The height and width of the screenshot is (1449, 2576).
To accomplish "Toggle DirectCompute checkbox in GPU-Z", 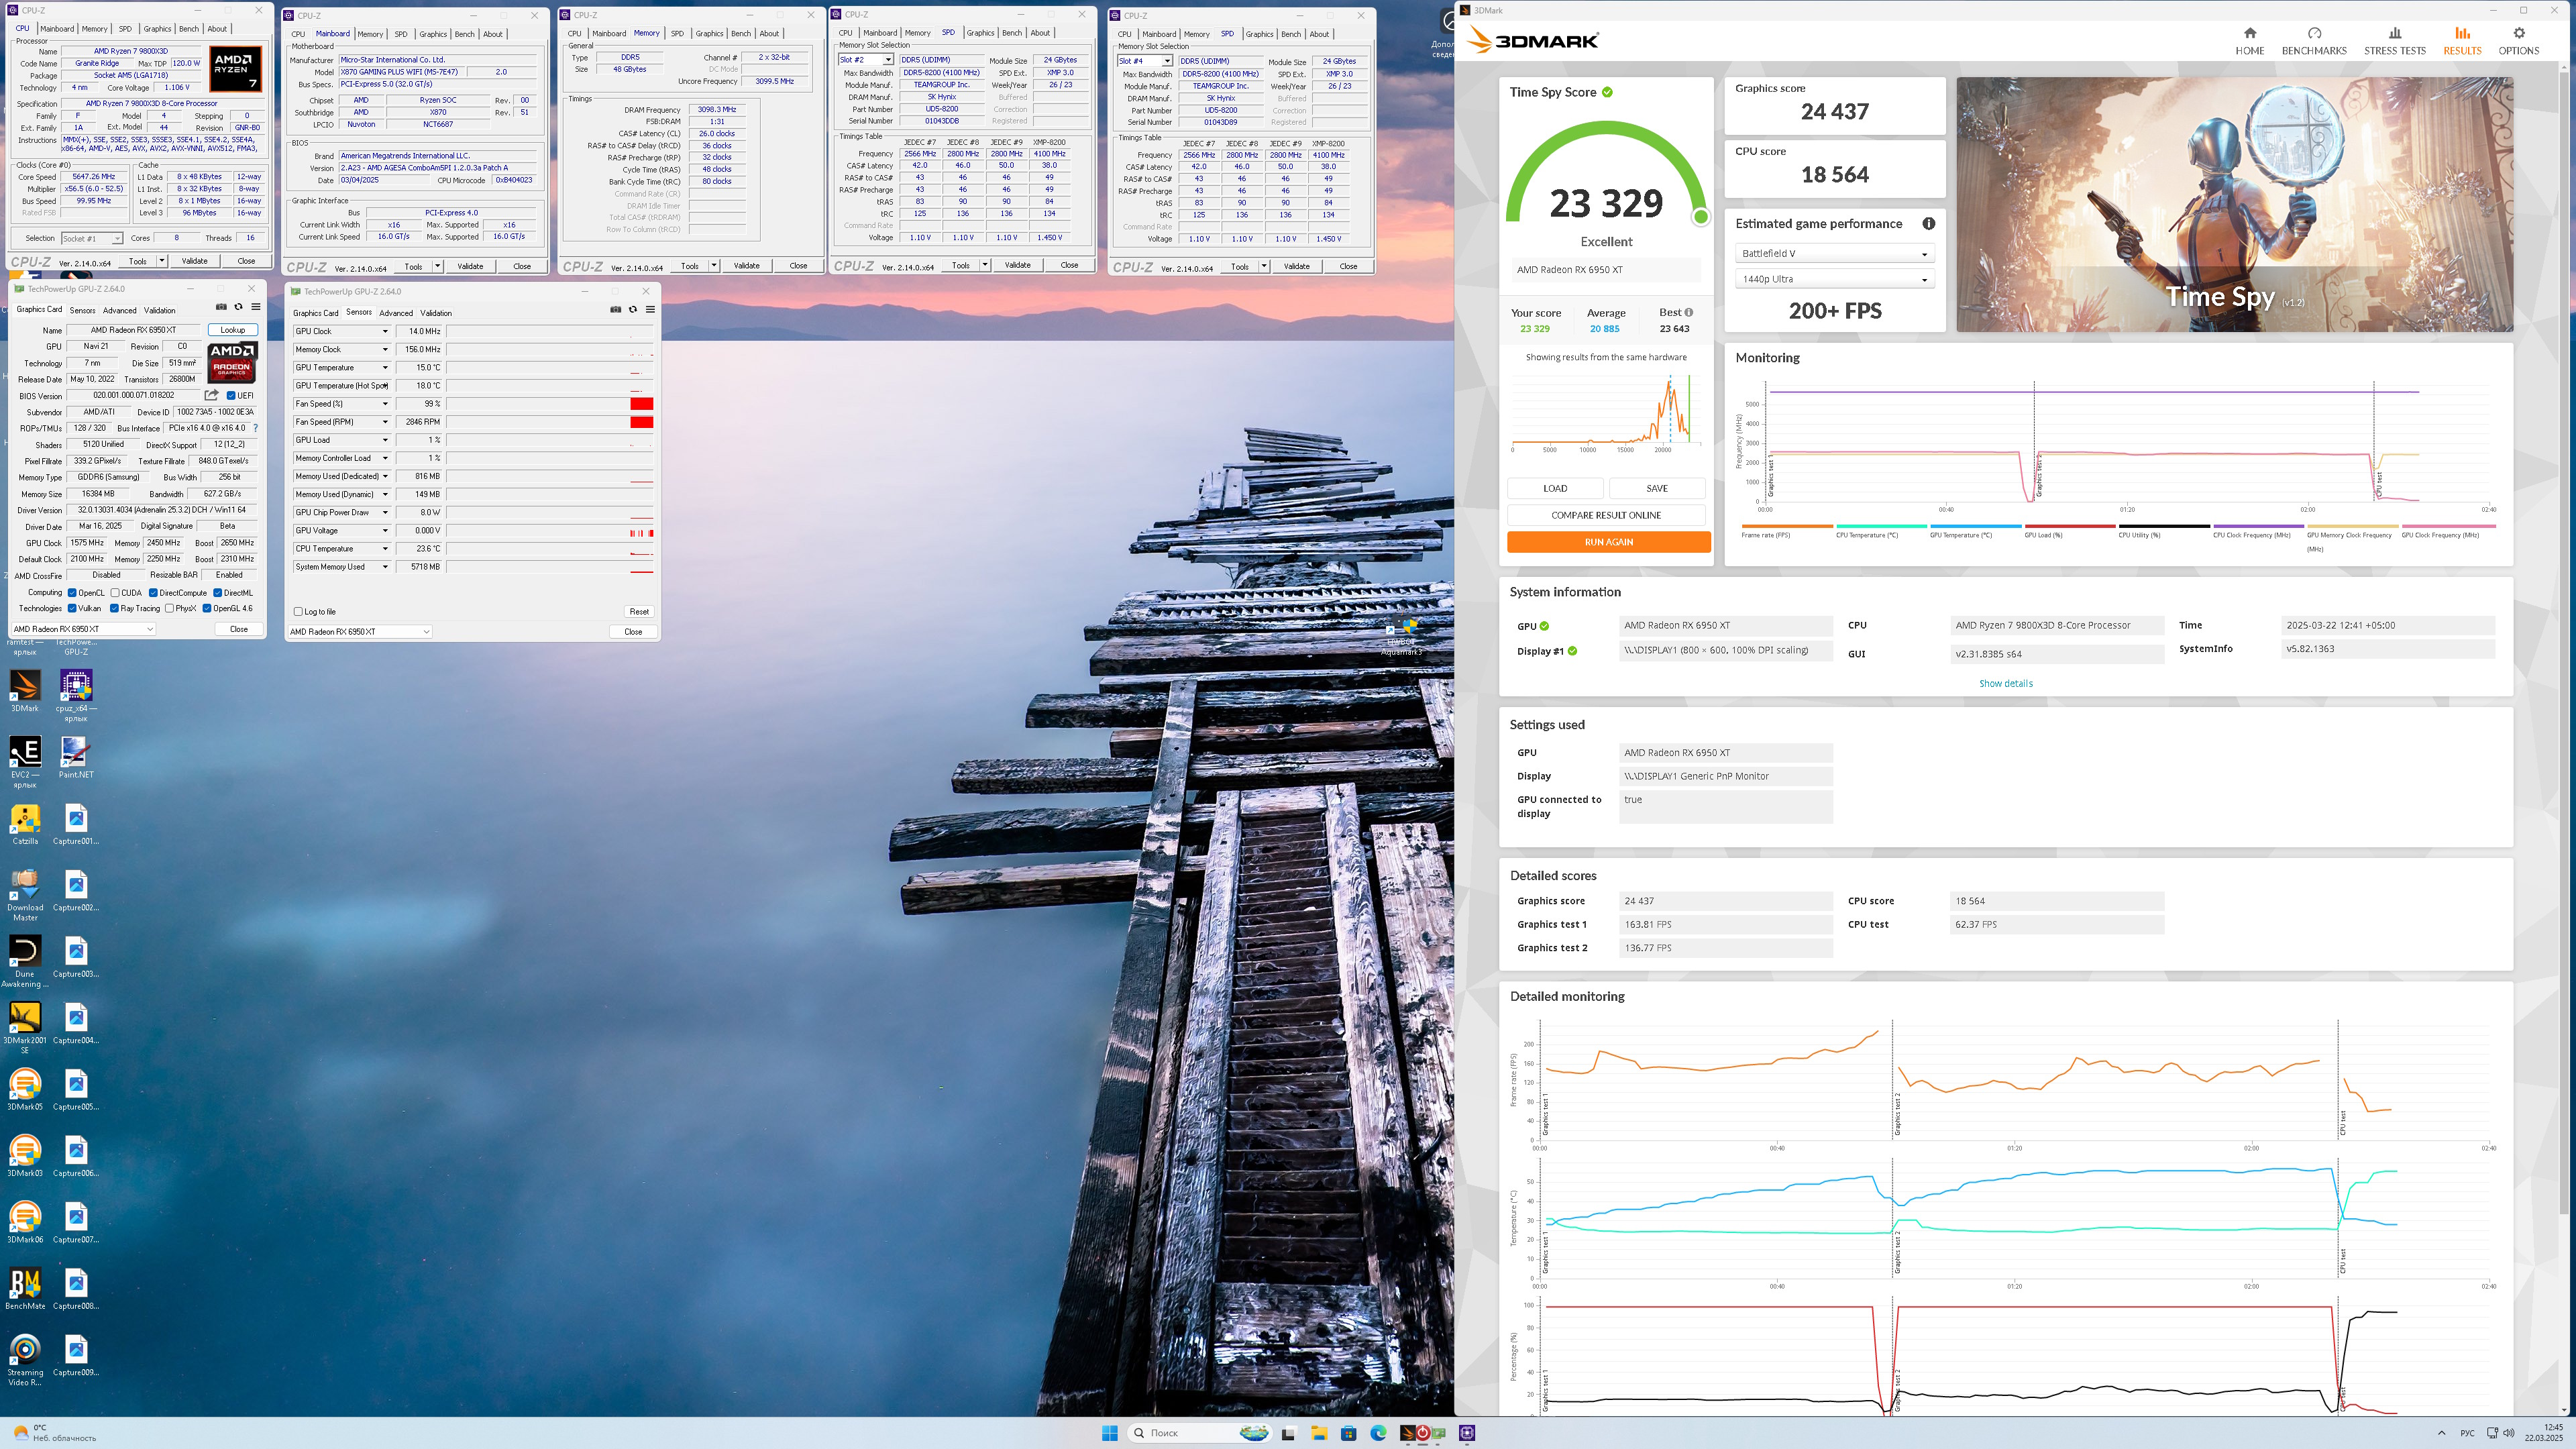I will tap(153, 593).
